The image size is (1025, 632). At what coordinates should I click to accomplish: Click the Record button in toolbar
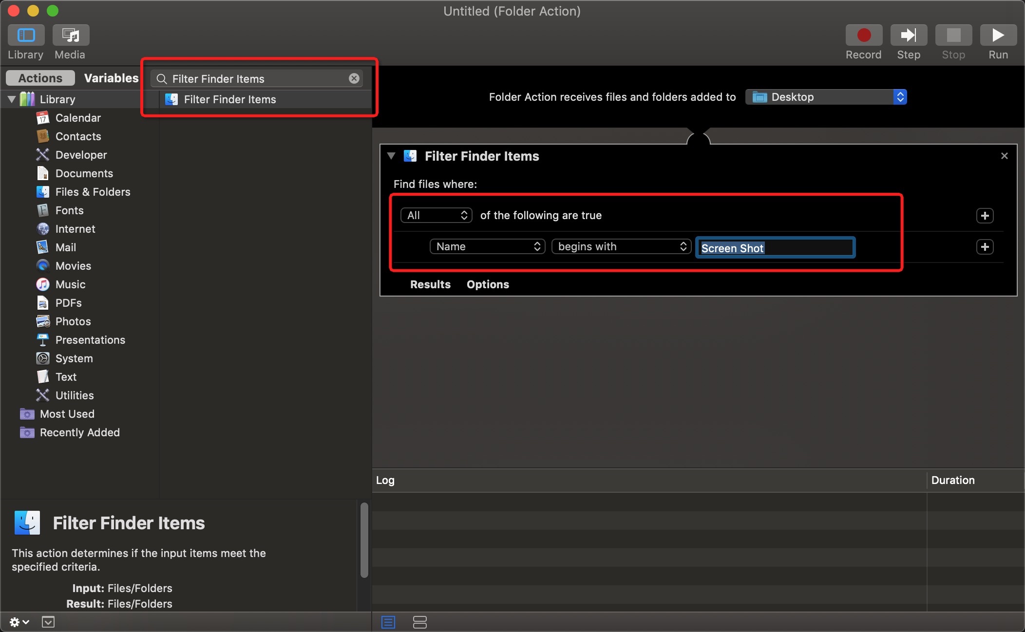click(863, 36)
